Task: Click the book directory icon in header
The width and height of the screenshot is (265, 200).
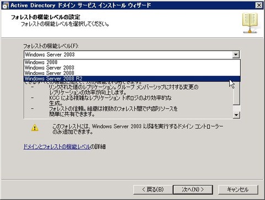Action: click(x=250, y=23)
